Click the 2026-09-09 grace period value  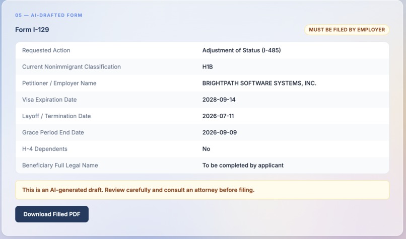220,132
